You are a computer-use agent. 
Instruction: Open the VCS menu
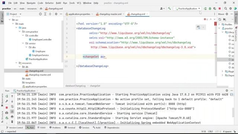79,3
